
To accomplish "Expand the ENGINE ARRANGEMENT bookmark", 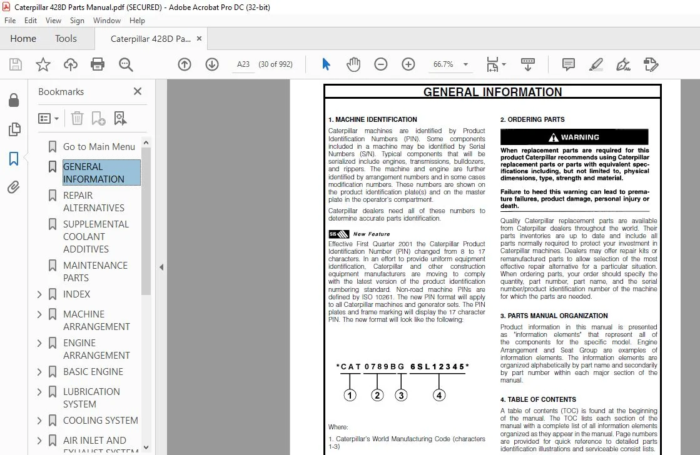I will coord(39,342).
